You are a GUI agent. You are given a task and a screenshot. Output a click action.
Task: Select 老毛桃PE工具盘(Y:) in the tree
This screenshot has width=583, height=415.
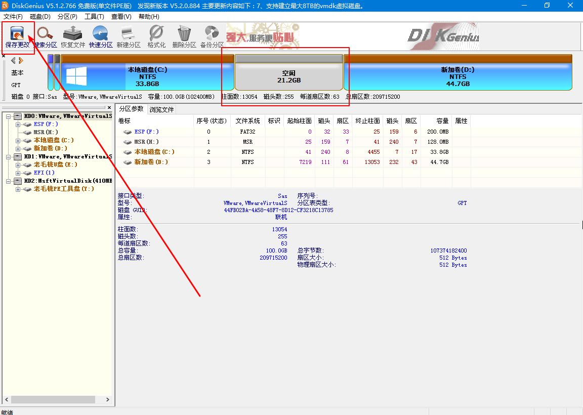pos(64,189)
